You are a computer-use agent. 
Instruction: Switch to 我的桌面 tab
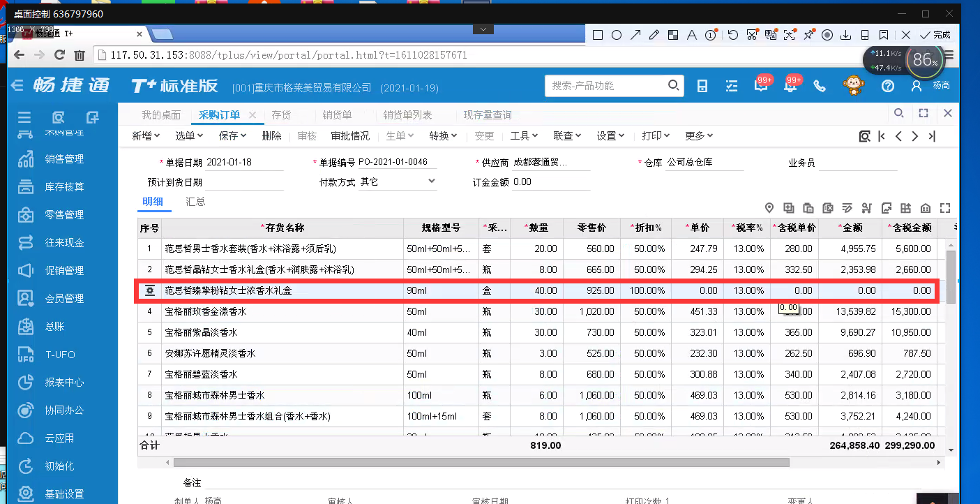point(161,115)
